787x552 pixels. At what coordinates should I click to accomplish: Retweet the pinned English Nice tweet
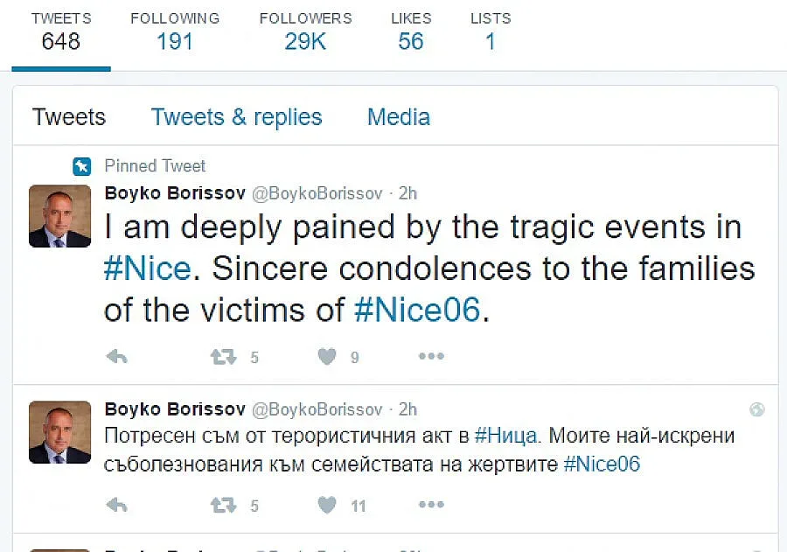(222, 357)
